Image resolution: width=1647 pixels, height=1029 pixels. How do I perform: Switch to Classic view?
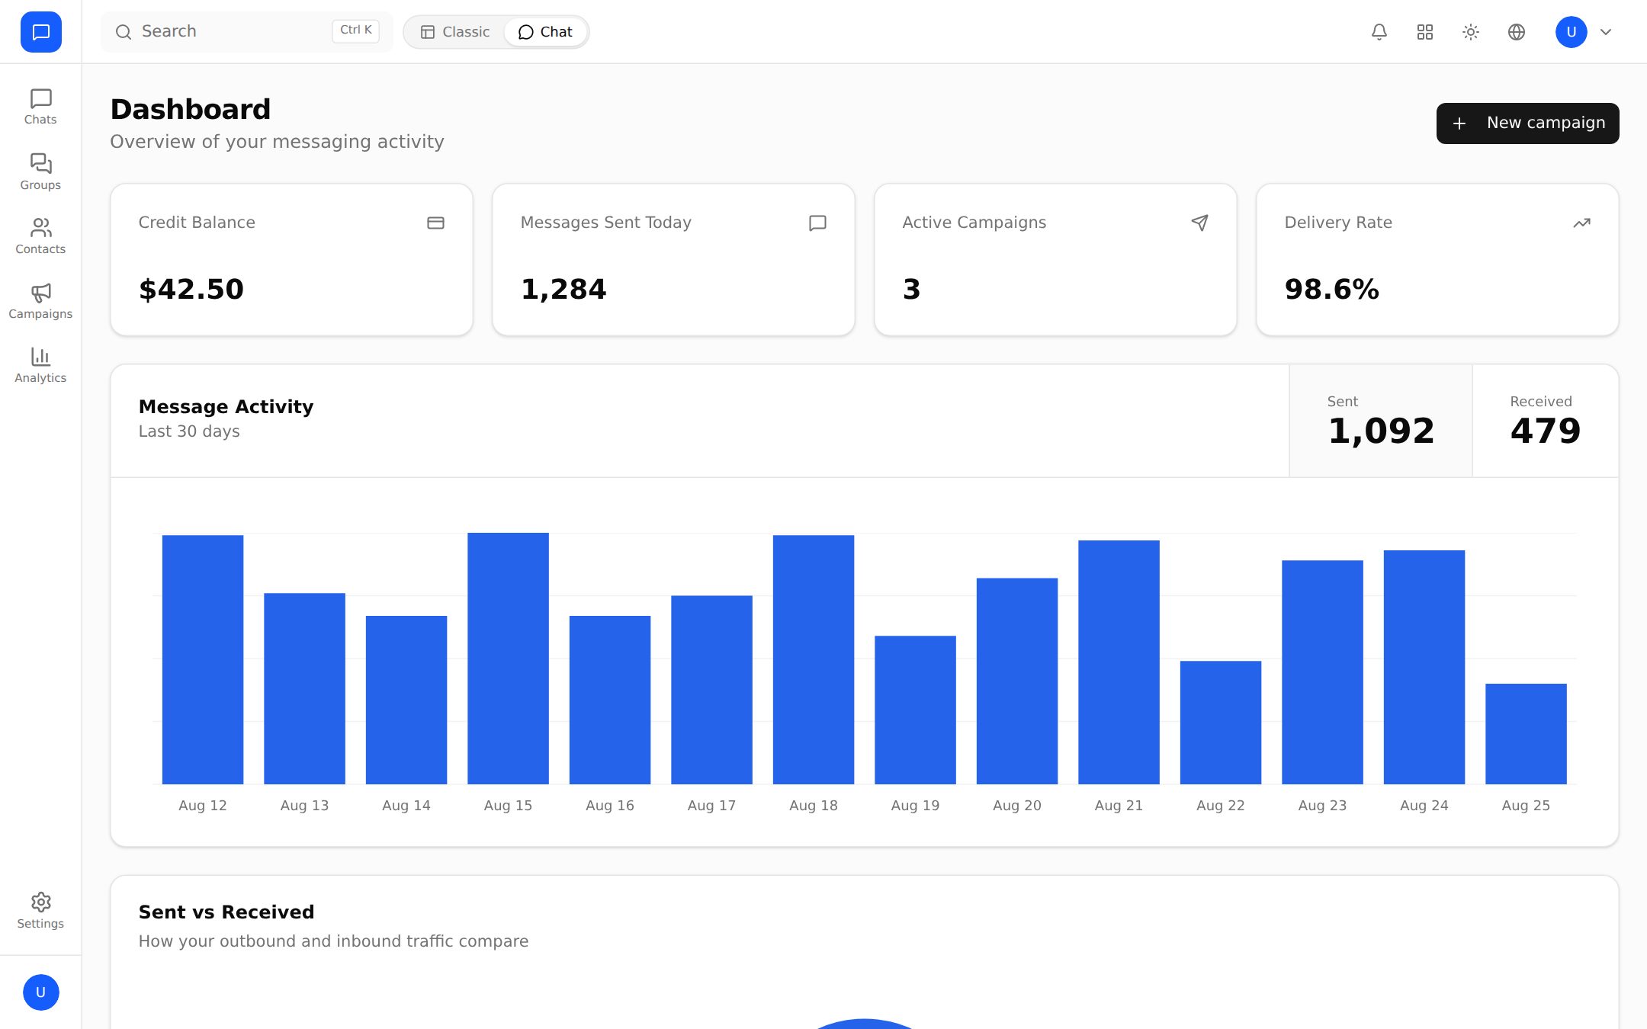(x=455, y=32)
